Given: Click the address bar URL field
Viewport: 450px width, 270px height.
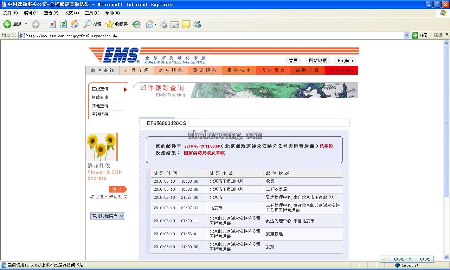Looking at the screenshot, I should 214,35.
